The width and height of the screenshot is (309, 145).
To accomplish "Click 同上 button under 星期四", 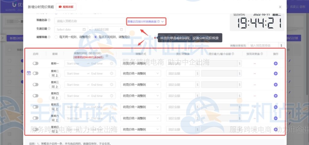I will pyautogui.click(x=55, y=98).
